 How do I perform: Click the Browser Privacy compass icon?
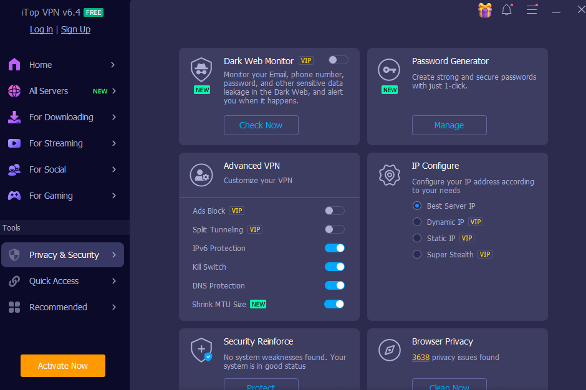coord(390,350)
